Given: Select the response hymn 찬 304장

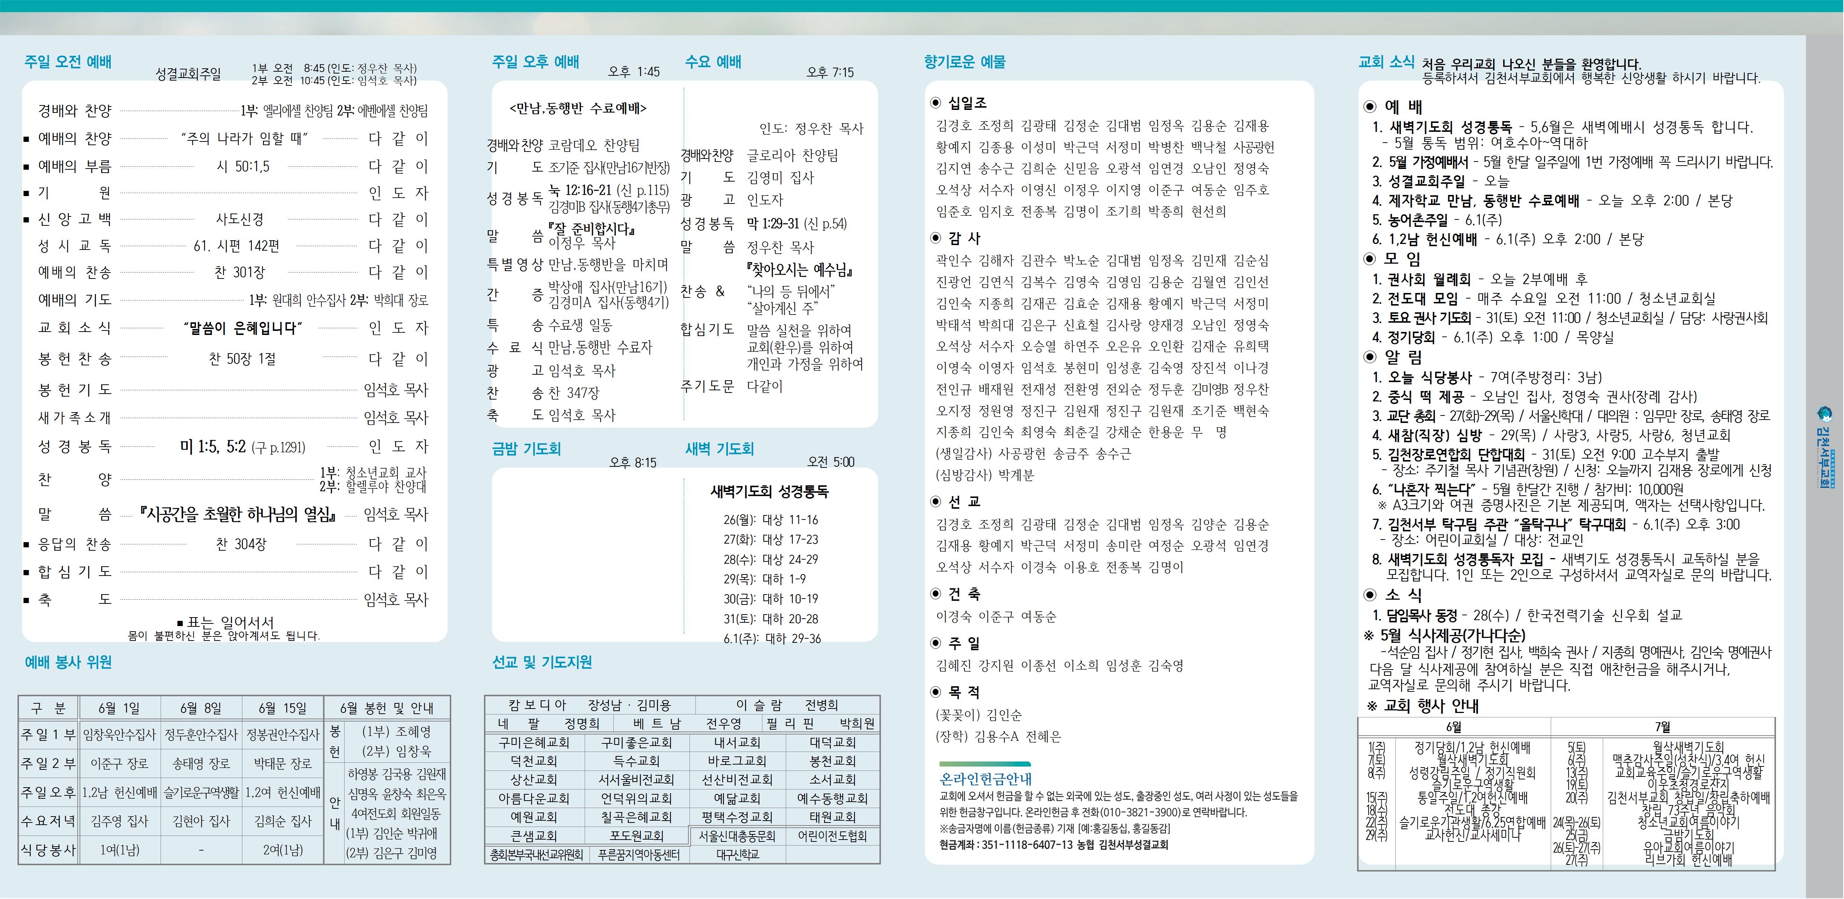Looking at the screenshot, I should pos(240,544).
